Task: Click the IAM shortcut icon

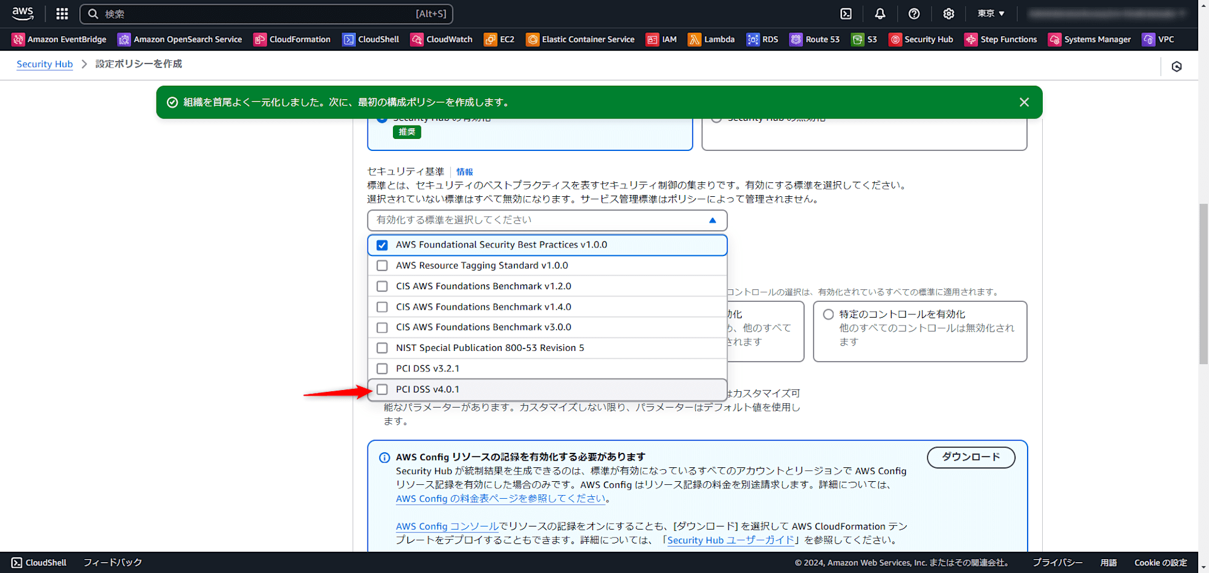Action: pyautogui.click(x=652, y=39)
